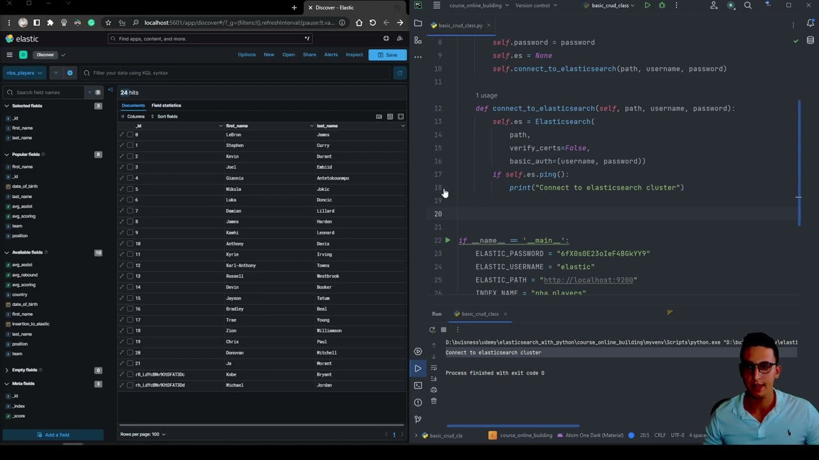Open the Options menu in Discover
The height and width of the screenshot is (460, 819).
(247, 55)
